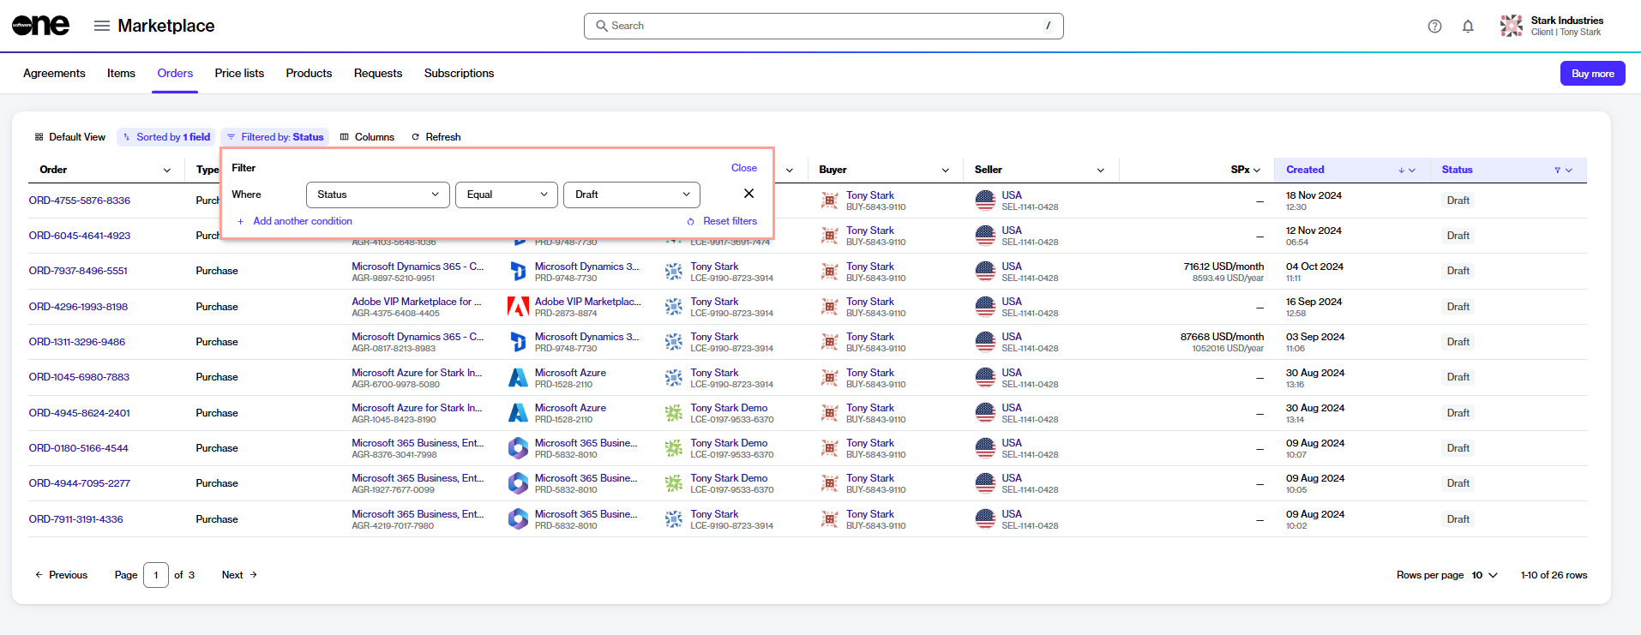This screenshot has height=635, width=1641.
Task: Switch to the Products tab
Action: (309, 74)
